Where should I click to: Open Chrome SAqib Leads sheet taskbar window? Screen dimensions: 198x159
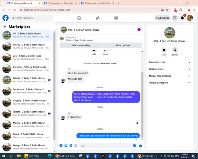pos(65,156)
